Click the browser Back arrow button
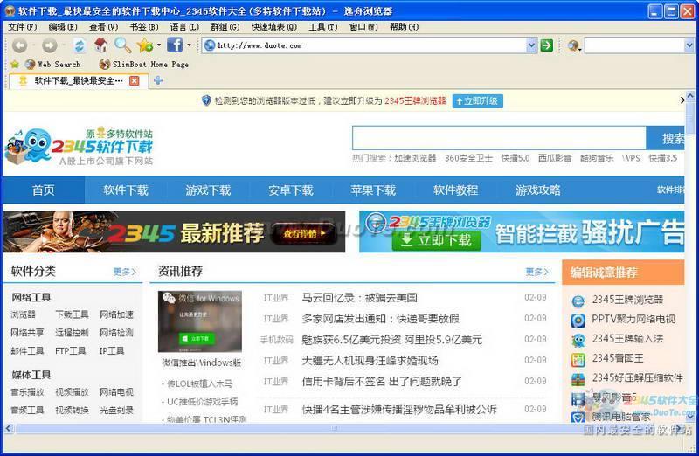The width and height of the screenshot is (699, 456). 19,45
